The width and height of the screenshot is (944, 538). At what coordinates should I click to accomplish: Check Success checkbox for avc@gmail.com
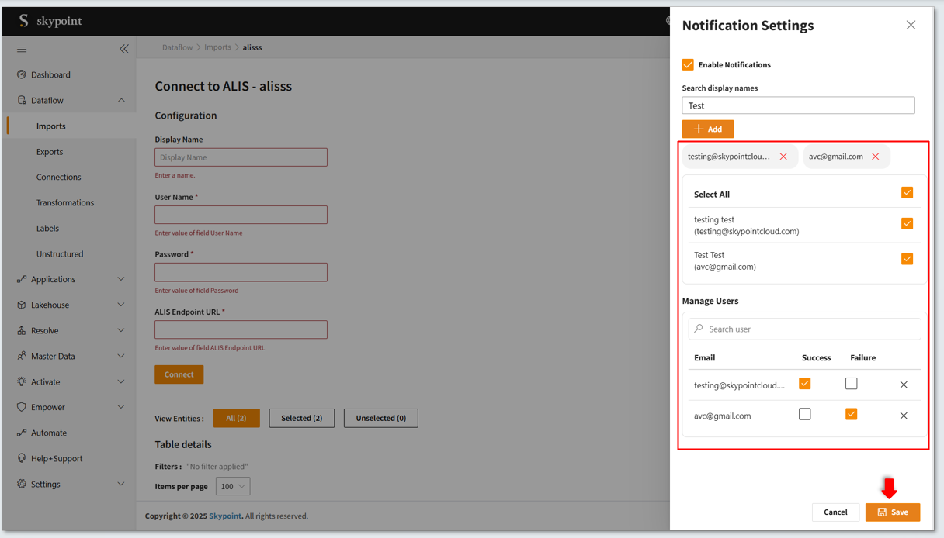click(x=805, y=415)
